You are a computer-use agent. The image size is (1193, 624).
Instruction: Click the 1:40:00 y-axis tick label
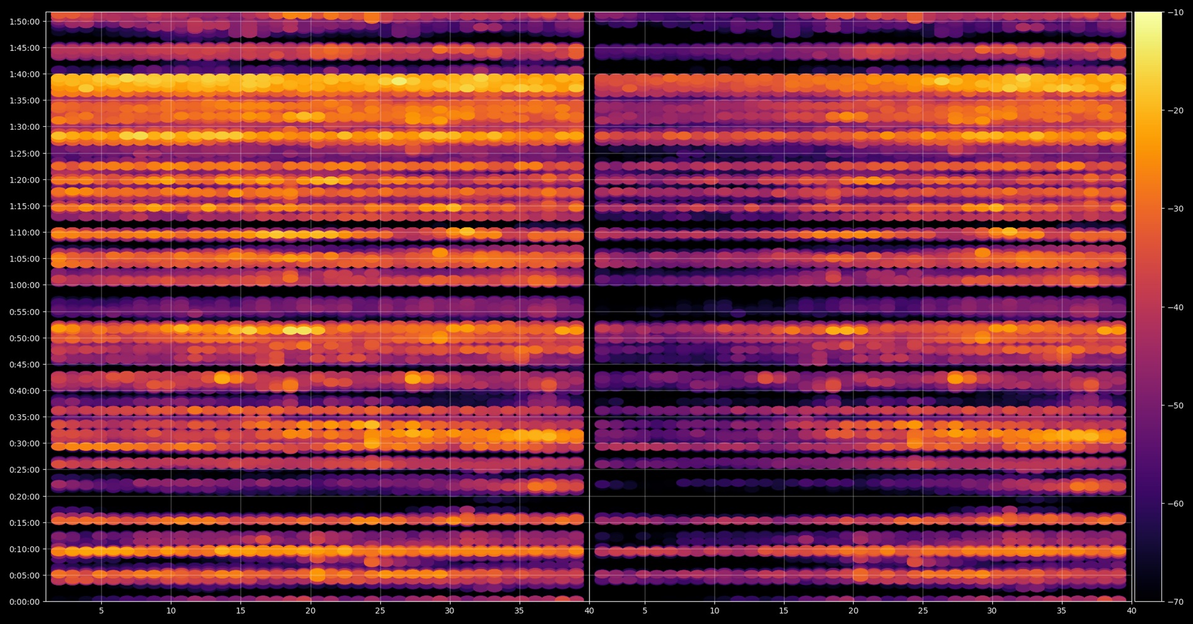24,74
